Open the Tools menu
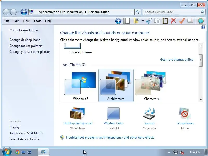The image size is (208, 156). tap(37, 21)
